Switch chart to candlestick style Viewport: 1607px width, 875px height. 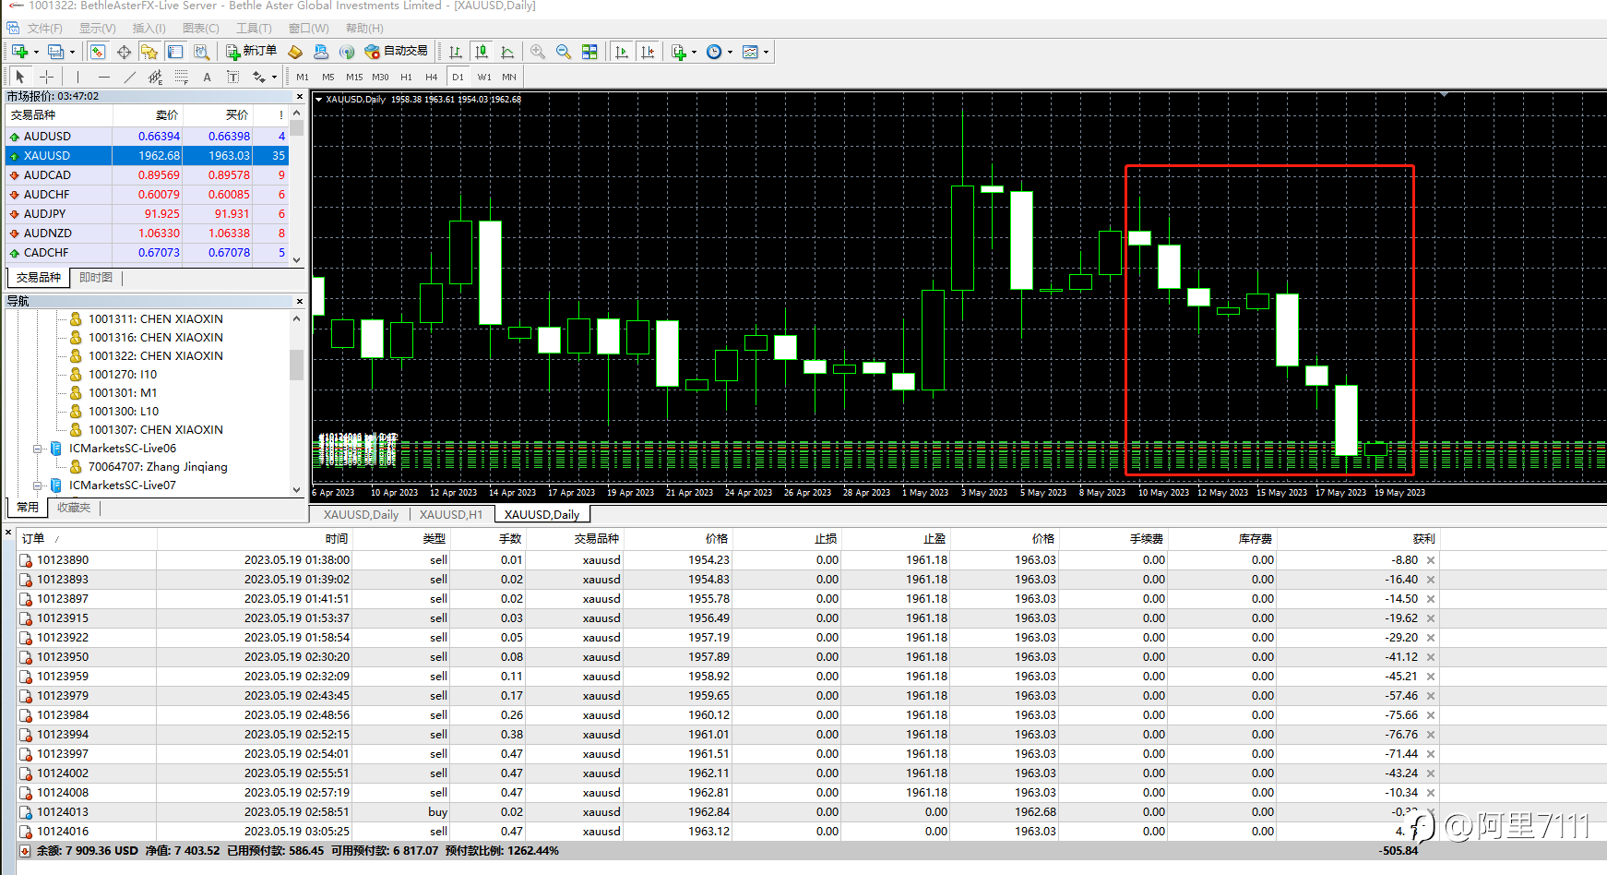pyautogui.click(x=482, y=52)
